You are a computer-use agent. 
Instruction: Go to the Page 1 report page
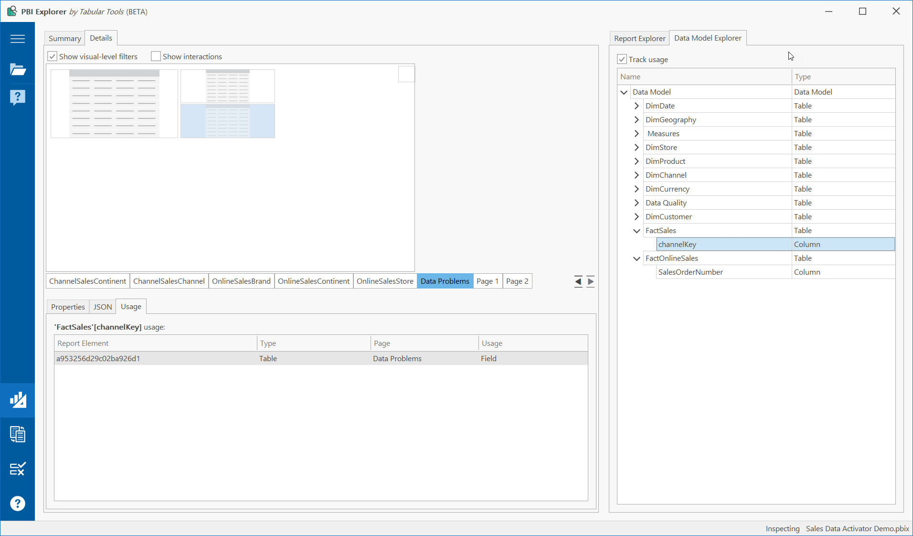(488, 281)
